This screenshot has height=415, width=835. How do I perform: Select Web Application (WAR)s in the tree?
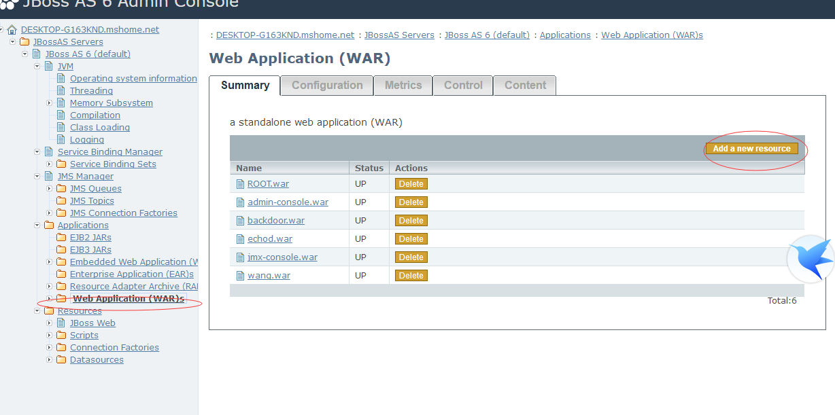(x=129, y=299)
